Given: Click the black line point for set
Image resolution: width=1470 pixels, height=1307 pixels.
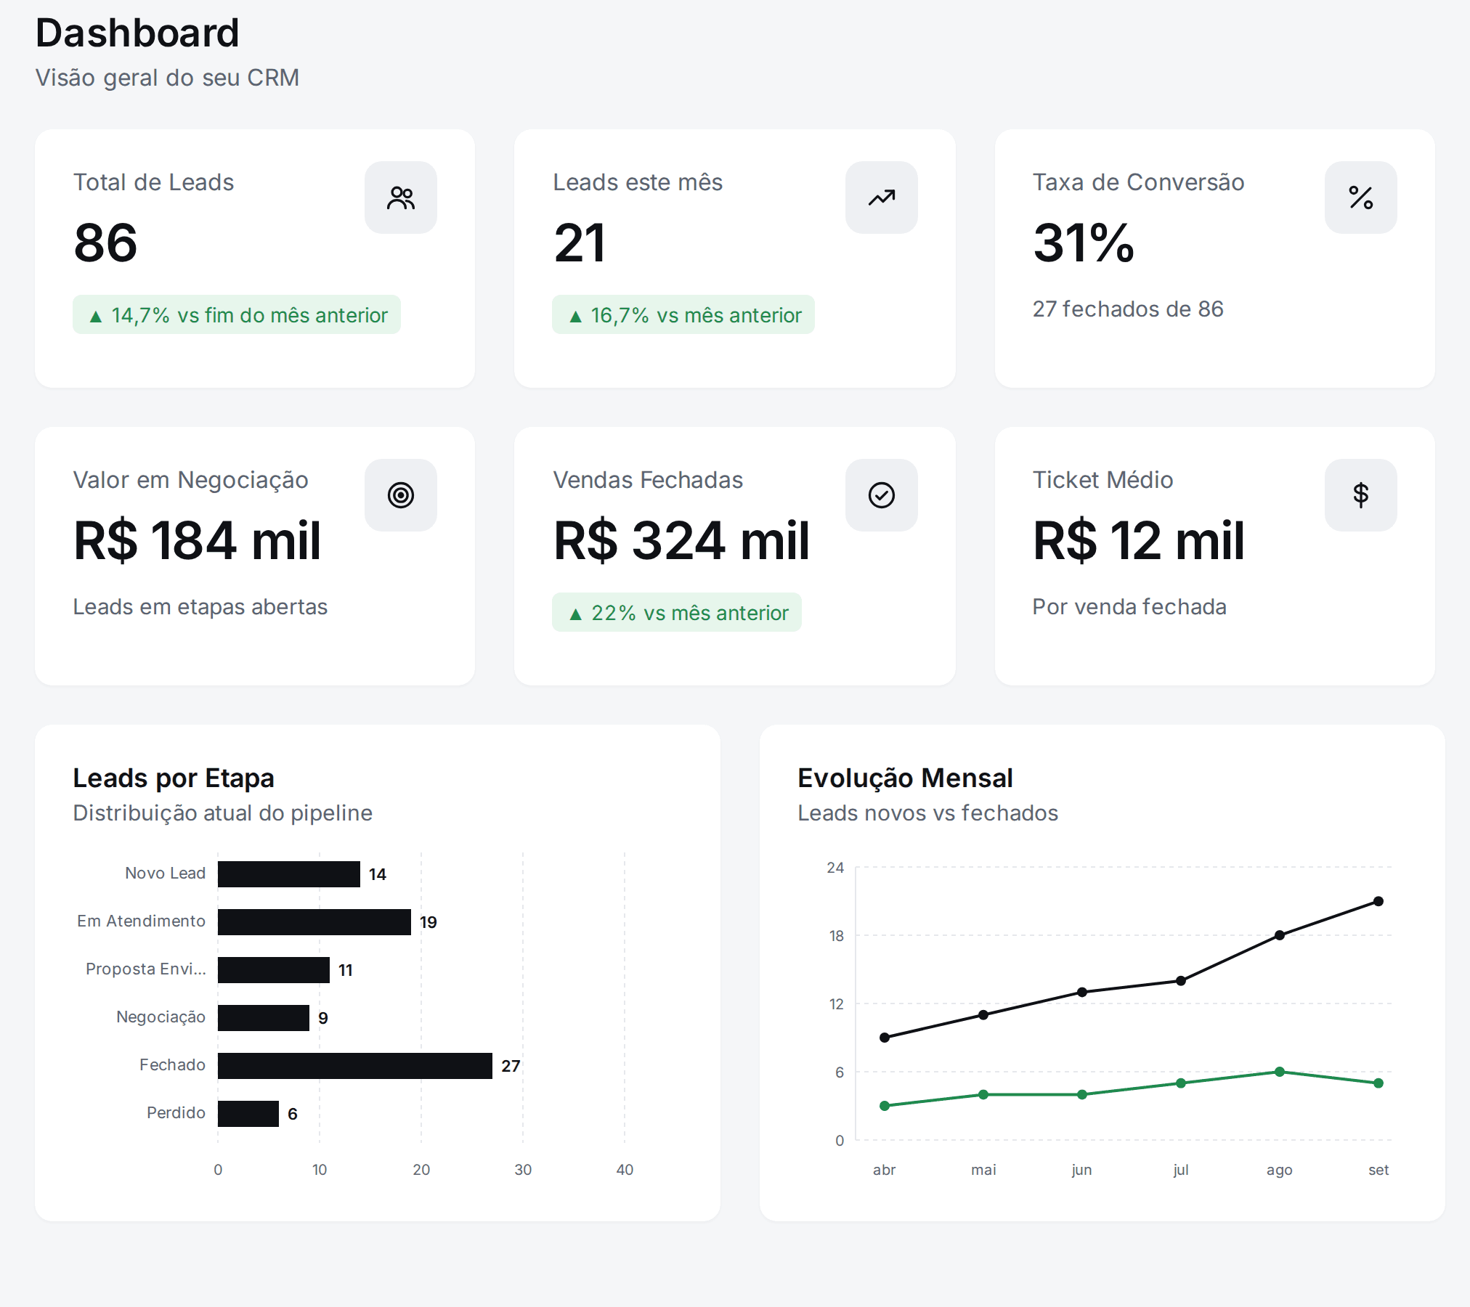Looking at the screenshot, I should [x=1378, y=901].
